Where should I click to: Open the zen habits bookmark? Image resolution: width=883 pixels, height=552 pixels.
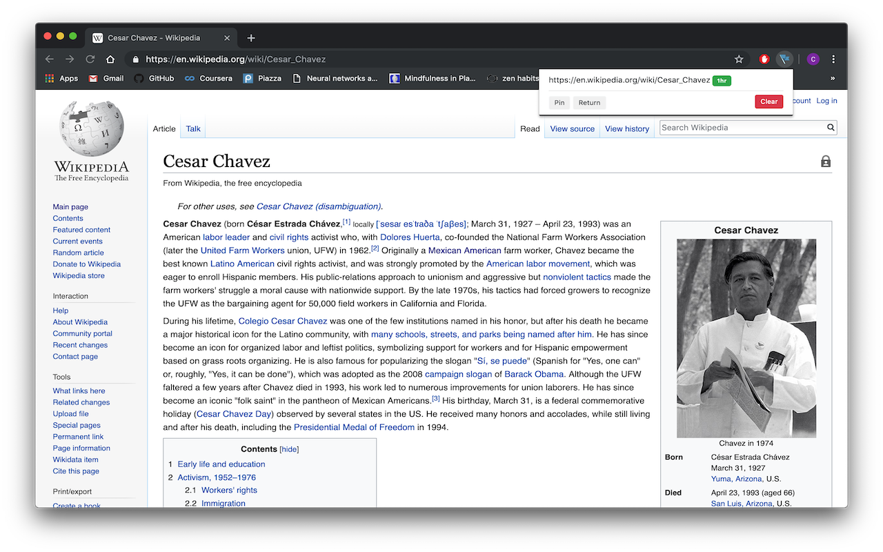point(513,78)
